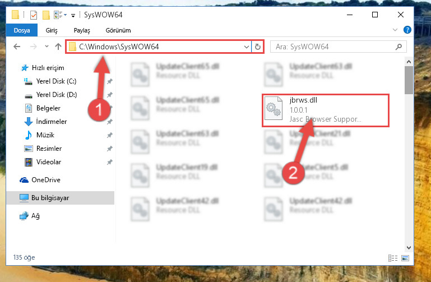Image resolution: width=431 pixels, height=282 pixels.
Task: Click the New folder quick access icon
Action: click(x=46, y=15)
